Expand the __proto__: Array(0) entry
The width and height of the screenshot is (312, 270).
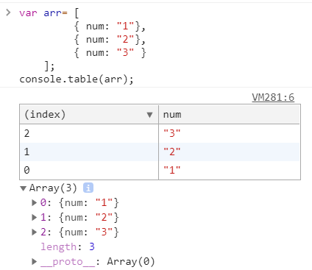point(35,261)
